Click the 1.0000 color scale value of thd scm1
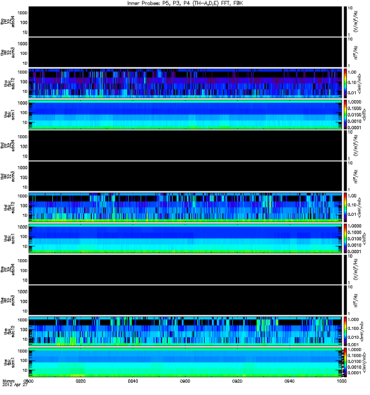This screenshot has height=395, width=370. [354, 226]
